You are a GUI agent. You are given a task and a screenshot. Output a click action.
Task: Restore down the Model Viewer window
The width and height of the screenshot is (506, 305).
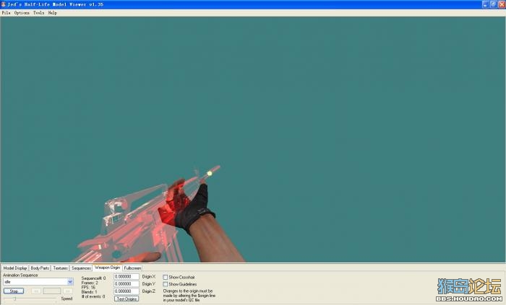pos(494,4)
